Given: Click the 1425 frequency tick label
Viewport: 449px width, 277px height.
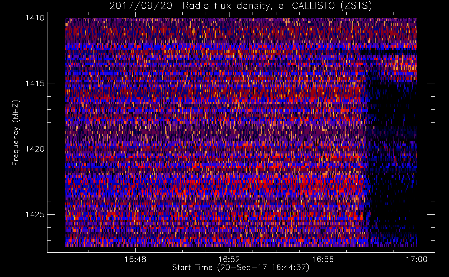Looking at the screenshot, I should point(35,214).
